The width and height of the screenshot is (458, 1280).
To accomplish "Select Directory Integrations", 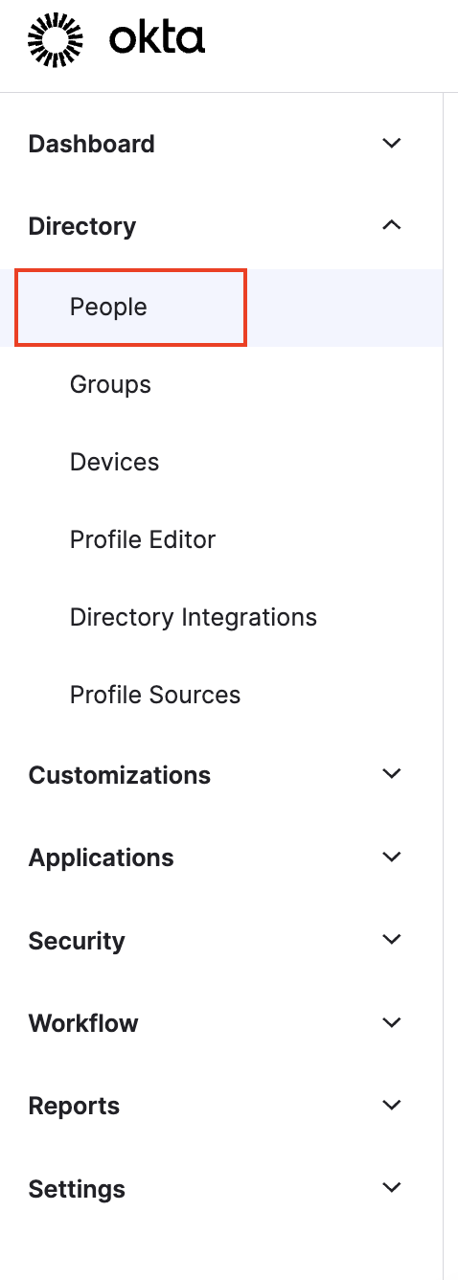I will (194, 617).
